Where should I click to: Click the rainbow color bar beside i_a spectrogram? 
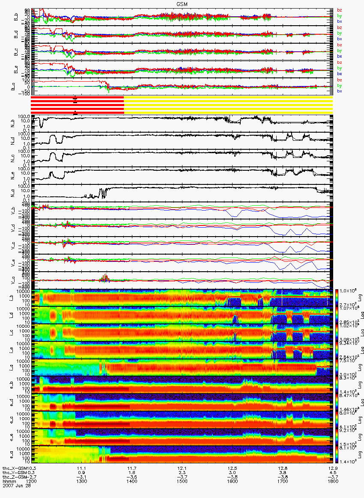click(x=337, y=368)
